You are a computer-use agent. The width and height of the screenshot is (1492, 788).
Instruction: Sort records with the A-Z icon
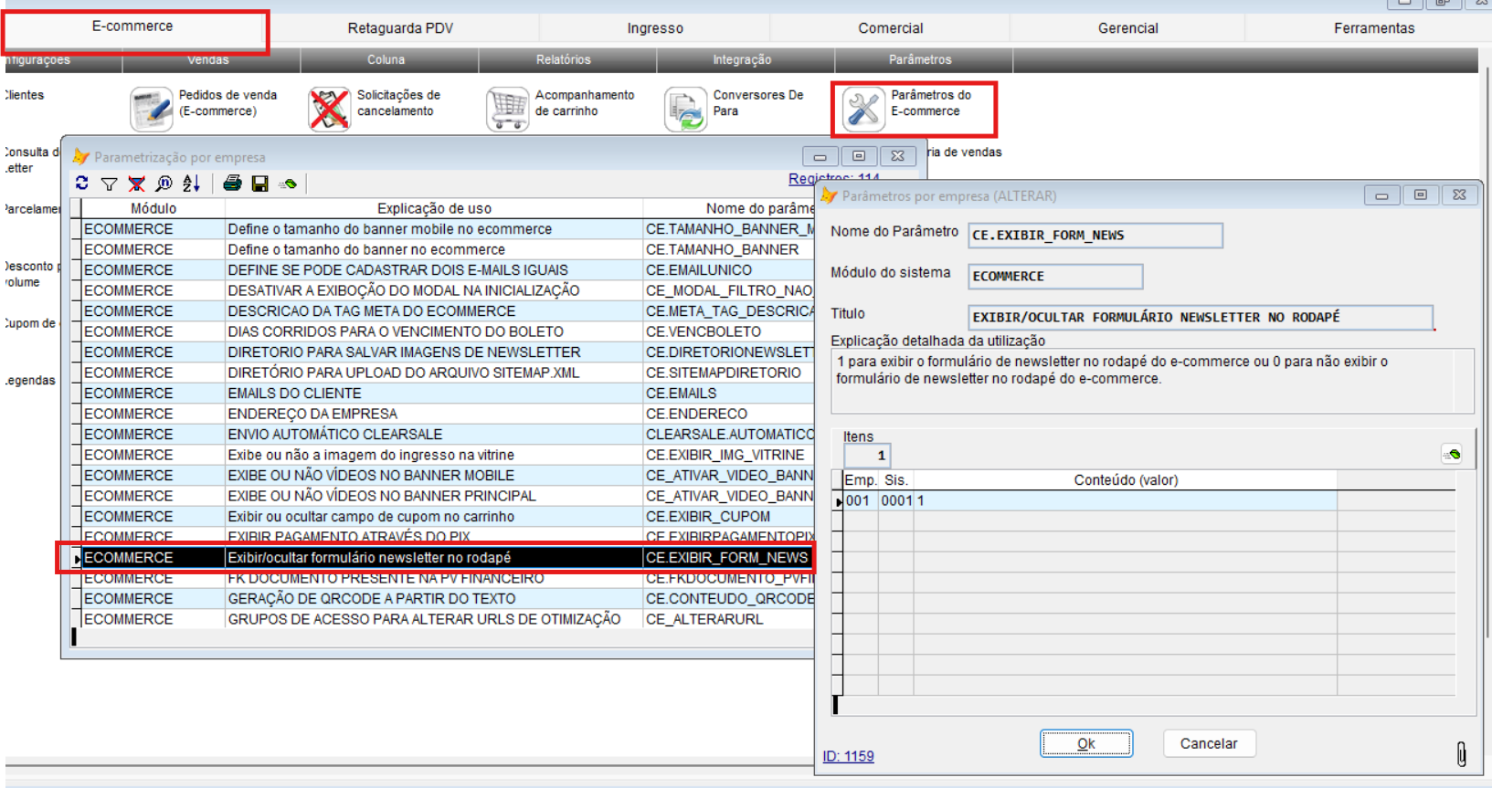[x=191, y=184]
